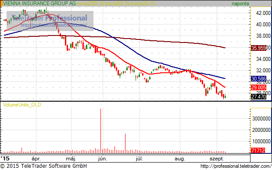Image resolution: width=272 pixels, height=170 pixels.
Task: Click the 40.000 price axis label
Action: pos(263,25)
